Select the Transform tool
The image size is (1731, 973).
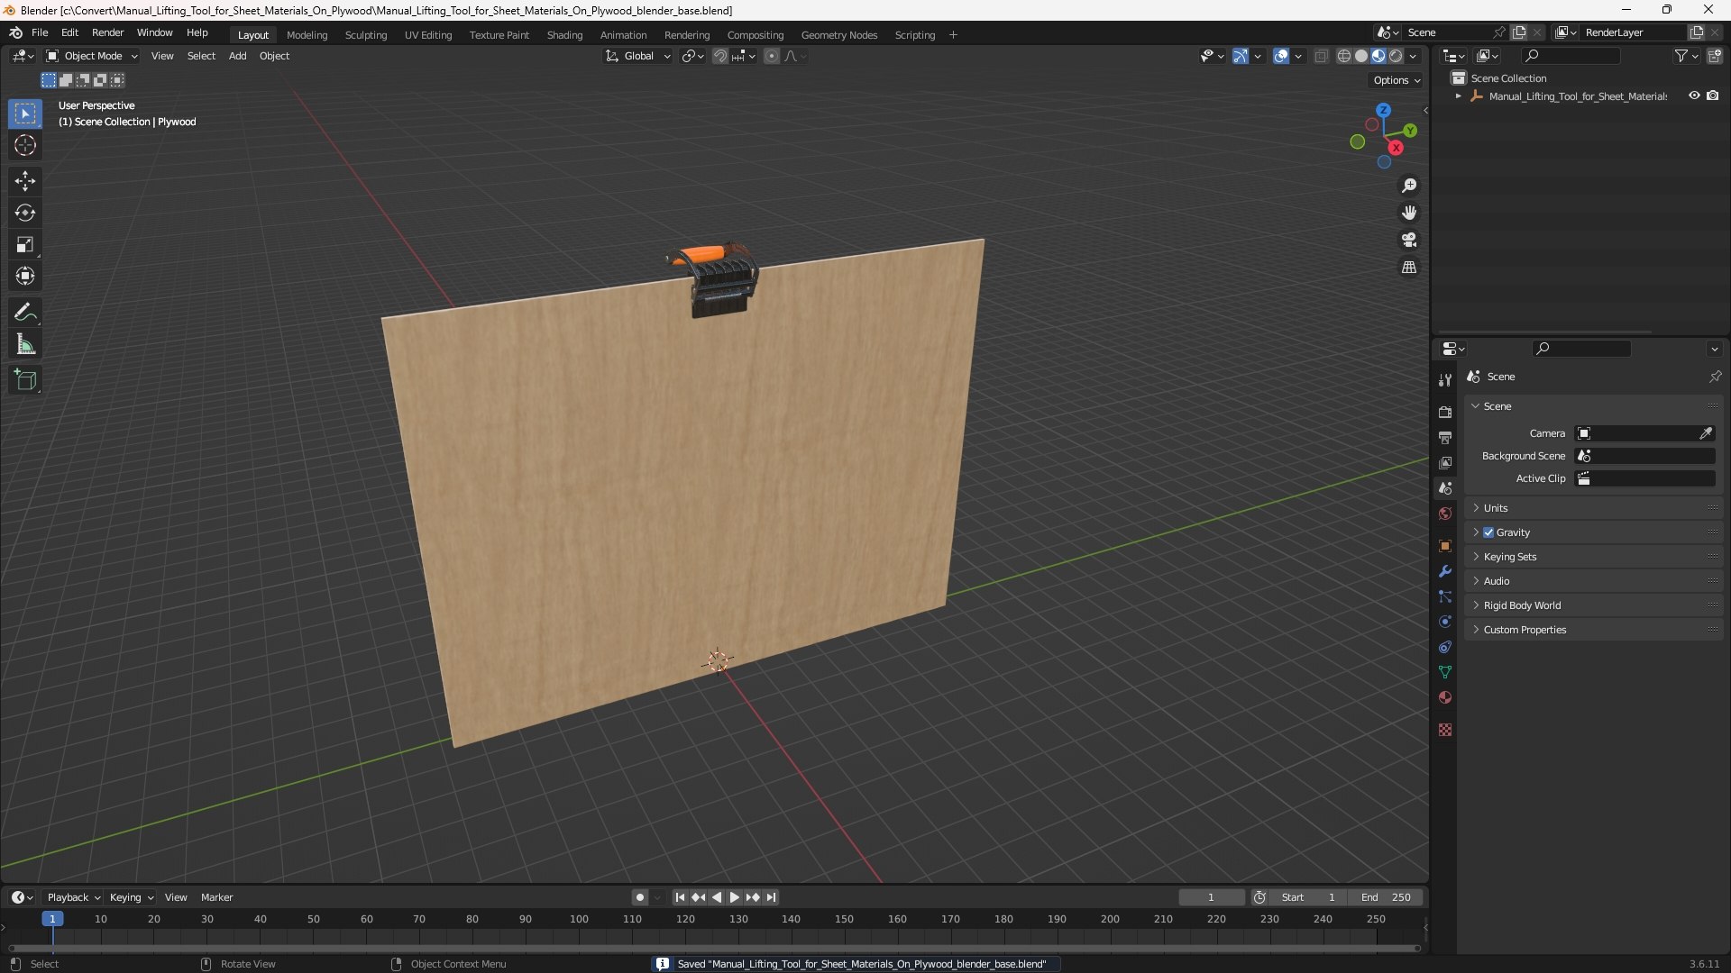click(25, 276)
